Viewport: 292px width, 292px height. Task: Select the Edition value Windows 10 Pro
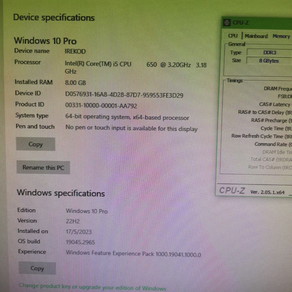[87, 211]
